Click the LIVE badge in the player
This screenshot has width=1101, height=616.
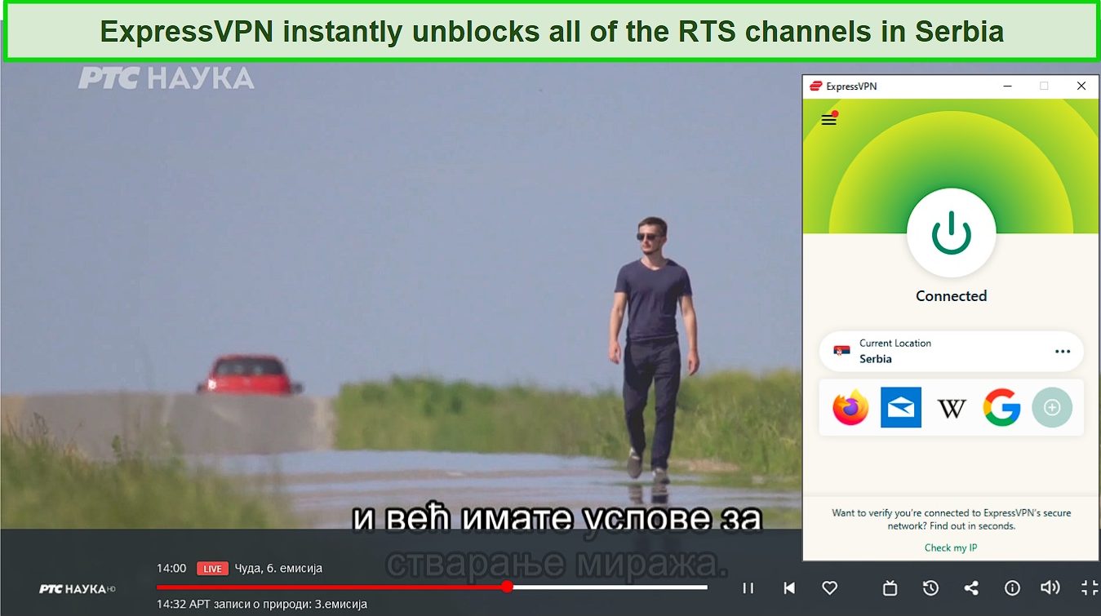click(212, 569)
